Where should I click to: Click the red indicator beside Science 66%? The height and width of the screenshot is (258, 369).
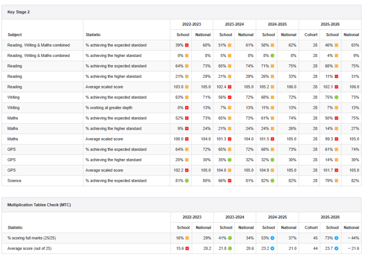tap(230, 181)
